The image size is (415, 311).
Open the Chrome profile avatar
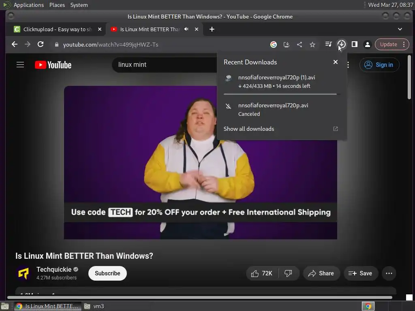click(x=367, y=45)
